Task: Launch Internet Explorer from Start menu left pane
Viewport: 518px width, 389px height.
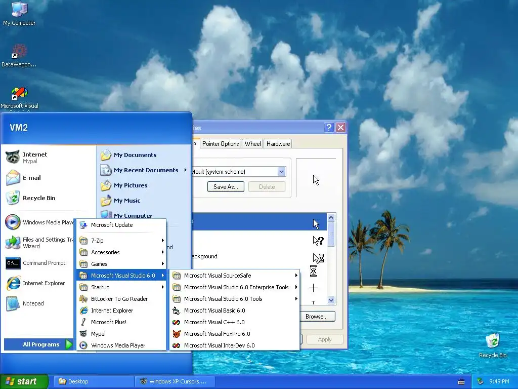Action: coord(39,283)
